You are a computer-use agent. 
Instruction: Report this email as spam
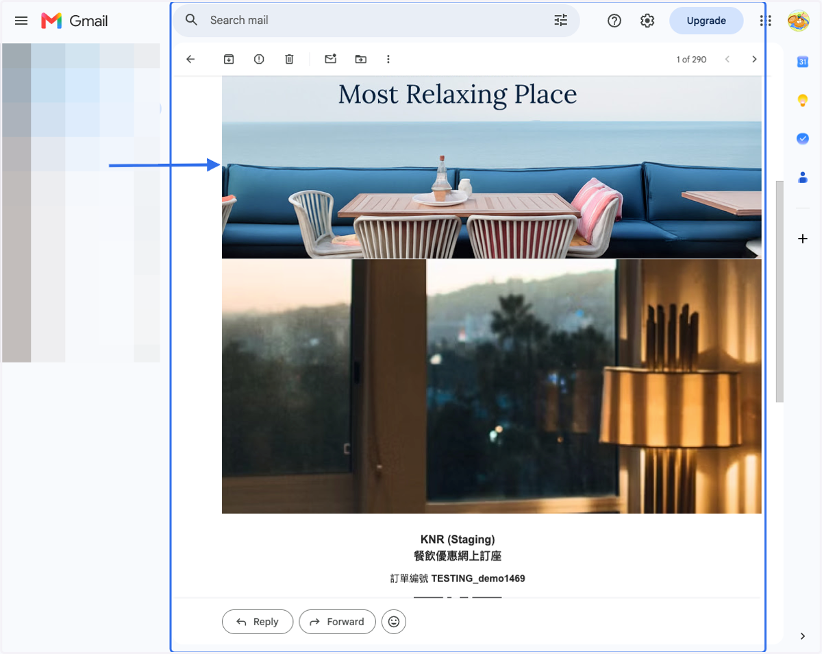[x=259, y=59]
